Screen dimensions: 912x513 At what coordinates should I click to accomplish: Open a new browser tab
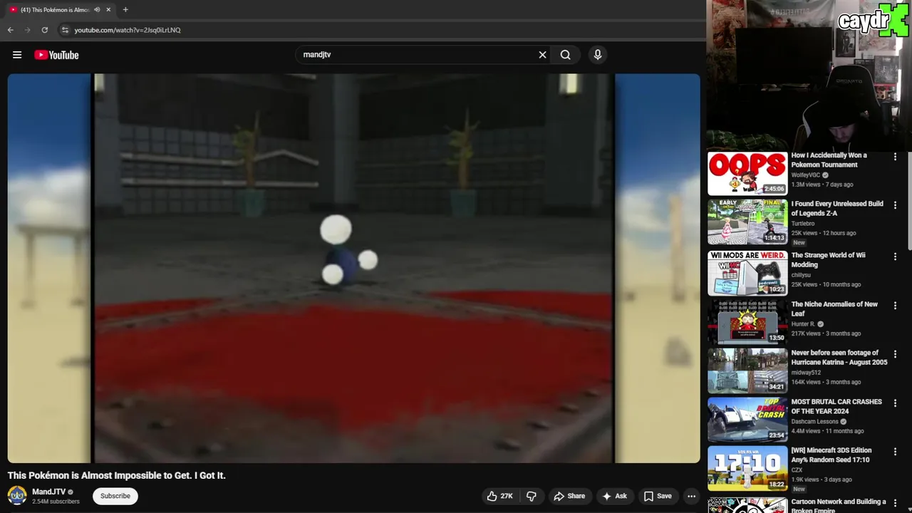coord(125,10)
